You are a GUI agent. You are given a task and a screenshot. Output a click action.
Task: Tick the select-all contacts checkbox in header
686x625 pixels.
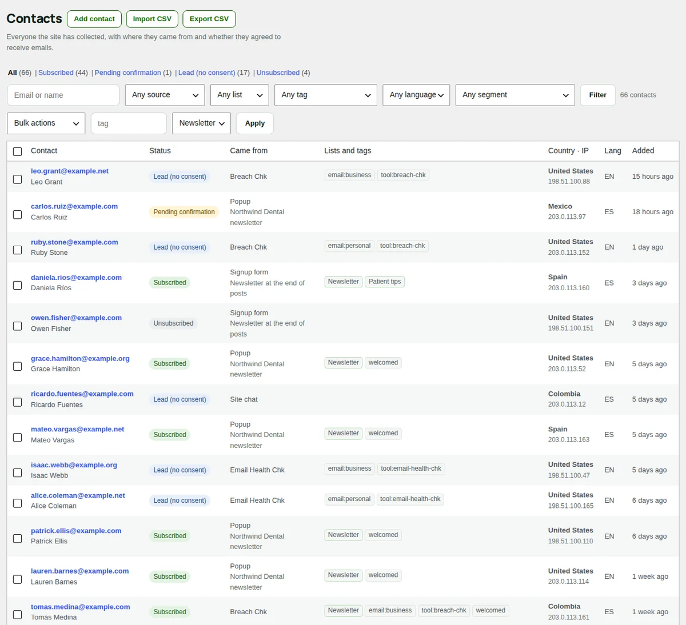coord(18,151)
